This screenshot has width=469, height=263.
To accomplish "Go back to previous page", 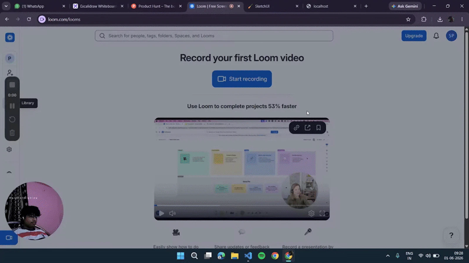I will [7, 19].
